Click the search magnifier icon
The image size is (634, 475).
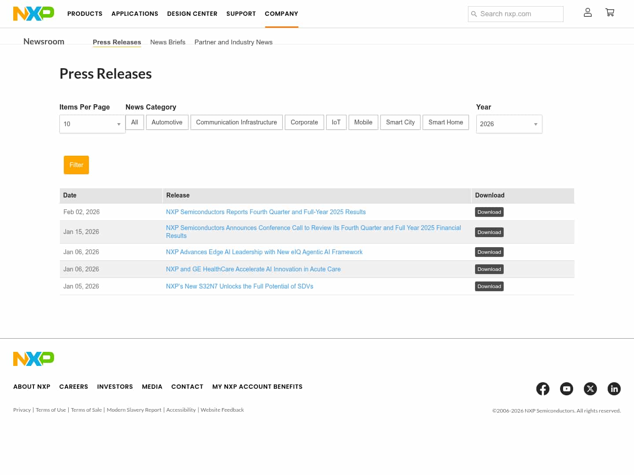tap(474, 14)
